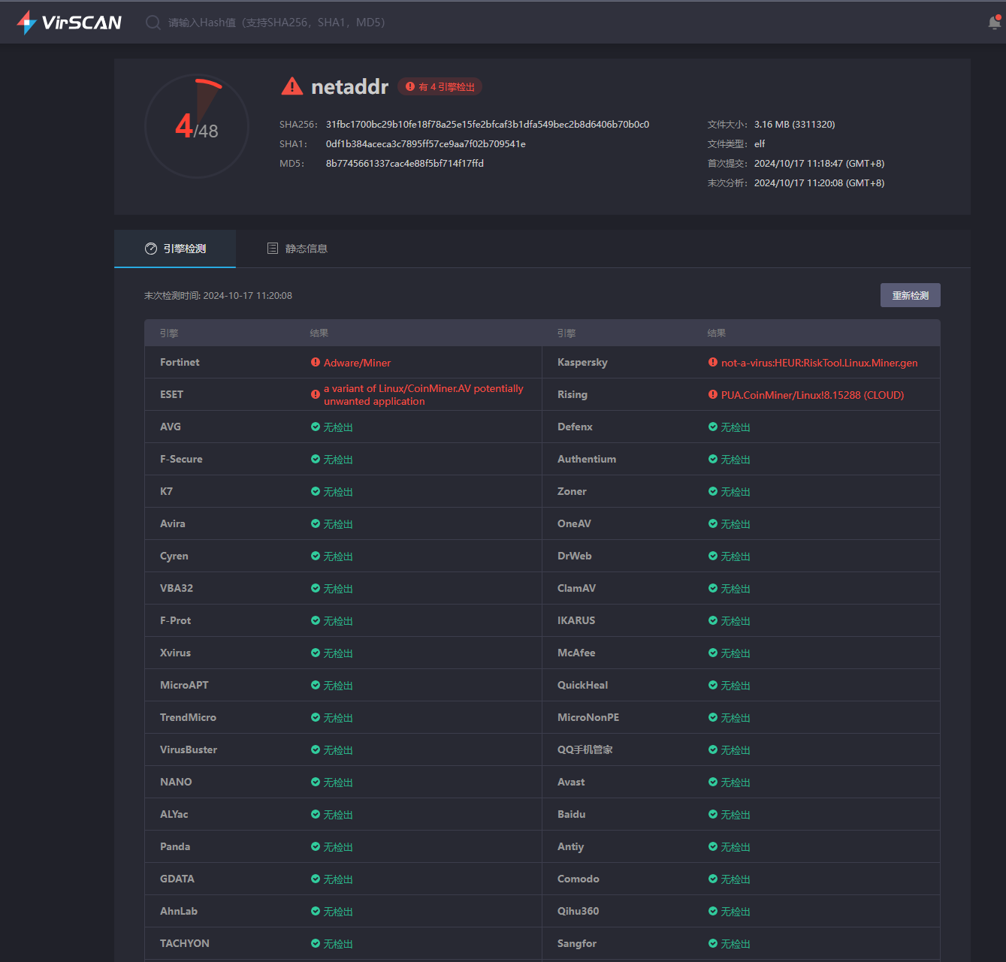Click the netaddr file name heading
Screen dimensions: 1006x962
click(x=349, y=87)
